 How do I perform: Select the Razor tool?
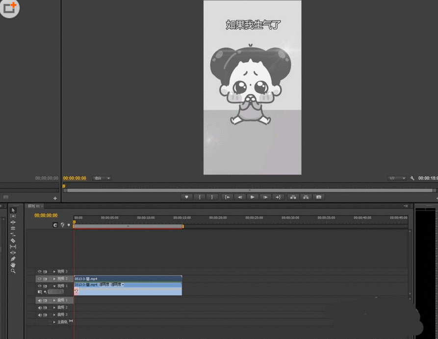coord(13,241)
